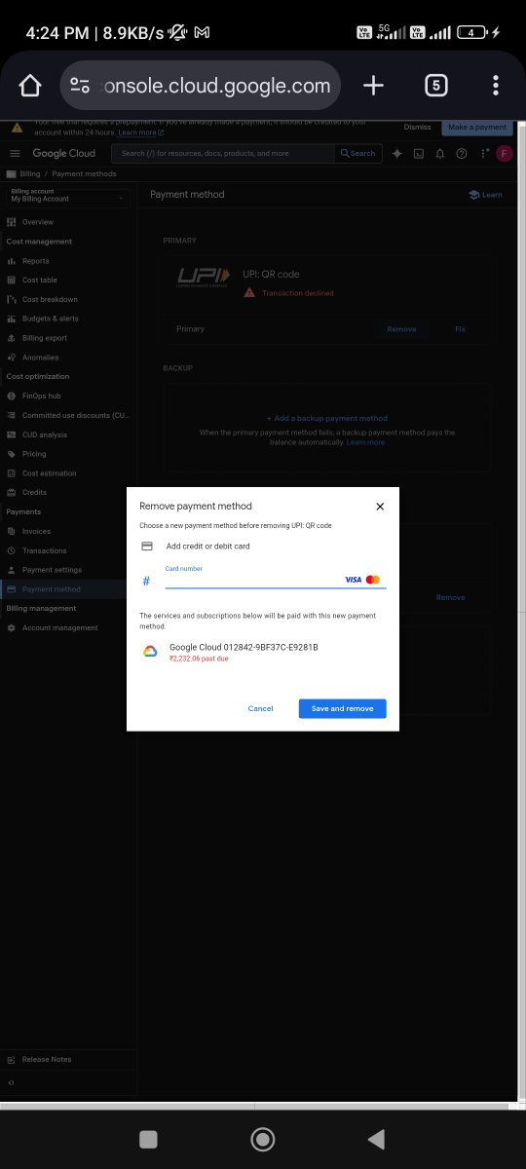
Task: Open the tab switcher showing 5
Action: pos(435,86)
